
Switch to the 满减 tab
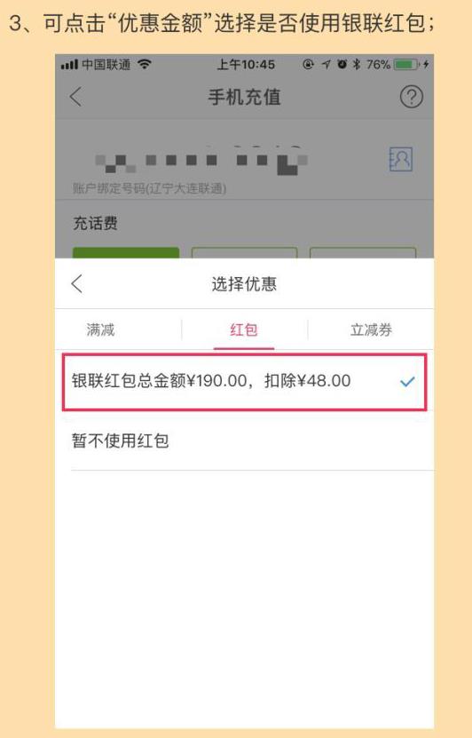tap(100, 329)
